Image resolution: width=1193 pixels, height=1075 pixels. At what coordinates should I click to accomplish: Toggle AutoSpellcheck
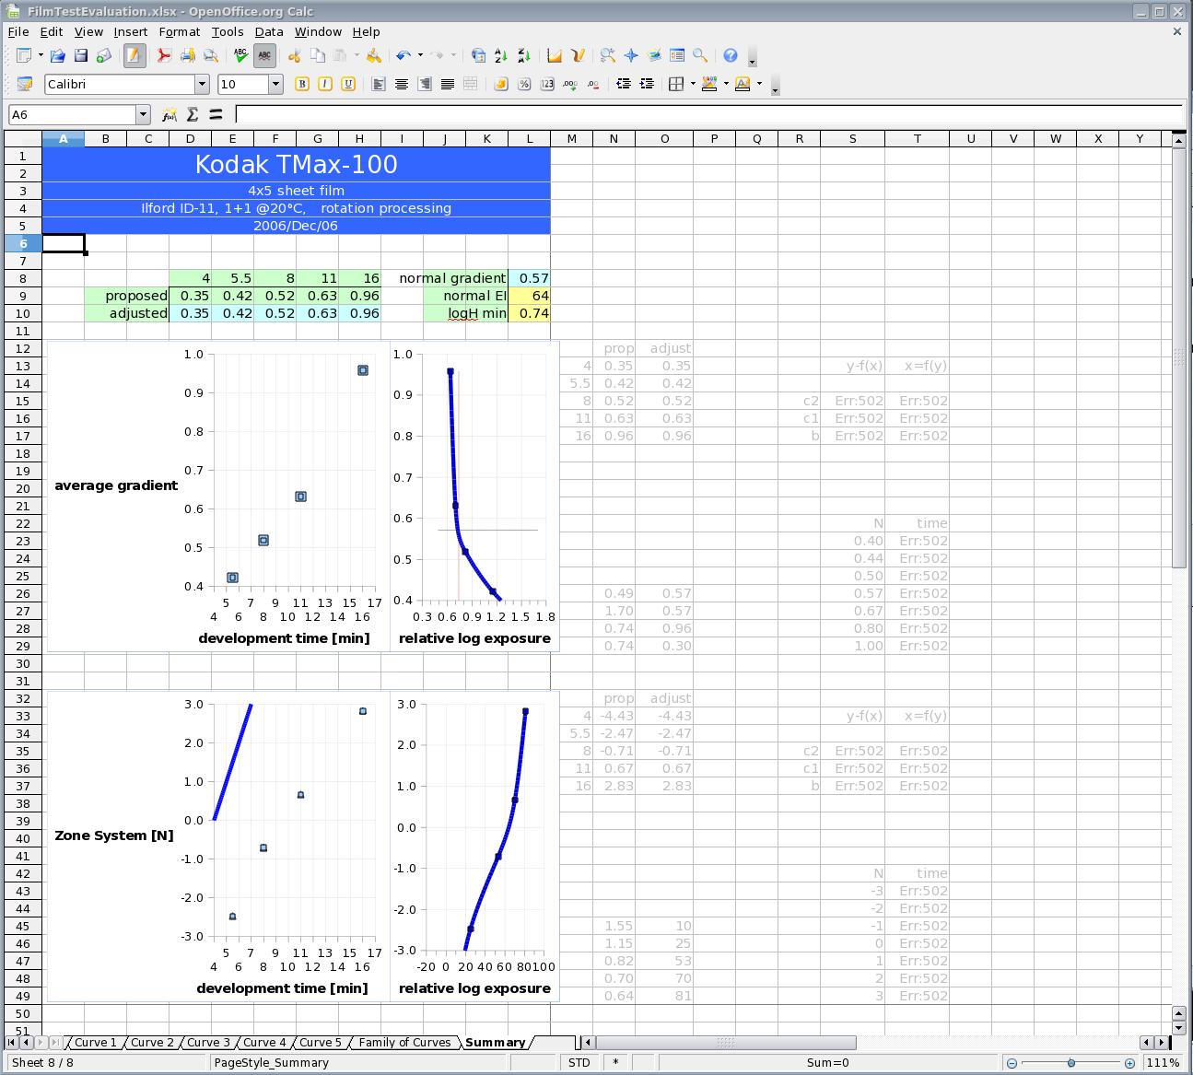click(264, 56)
